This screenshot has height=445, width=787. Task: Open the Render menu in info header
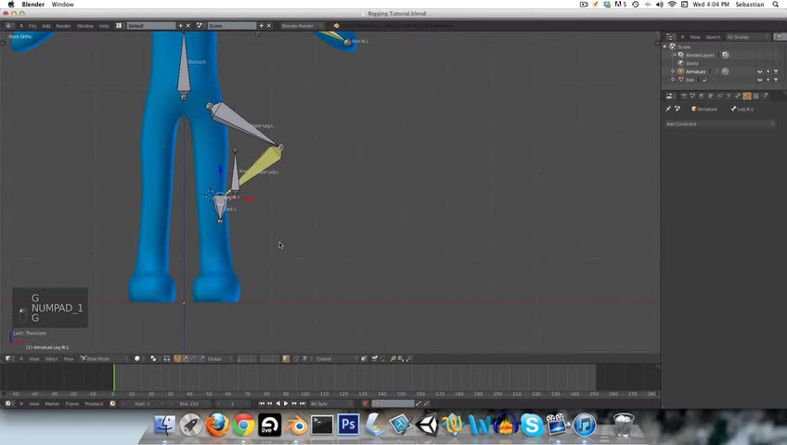pyautogui.click(x=63, y=26)
